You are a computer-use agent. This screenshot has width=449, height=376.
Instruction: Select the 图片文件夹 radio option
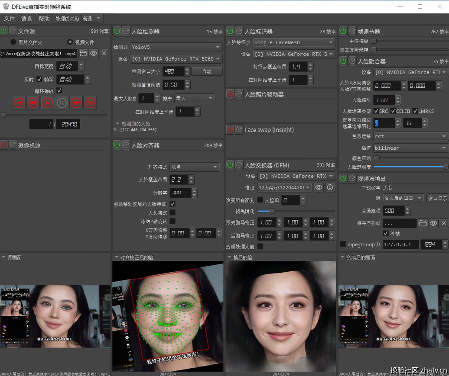(x=13, y=42)
